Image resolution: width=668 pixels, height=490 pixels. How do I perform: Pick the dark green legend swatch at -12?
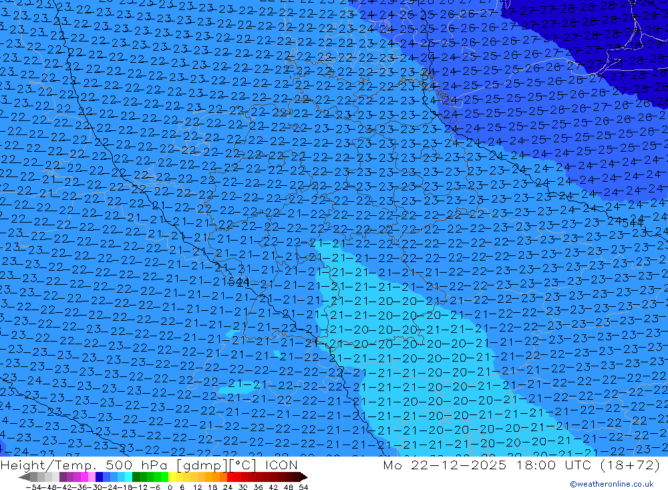136,477
